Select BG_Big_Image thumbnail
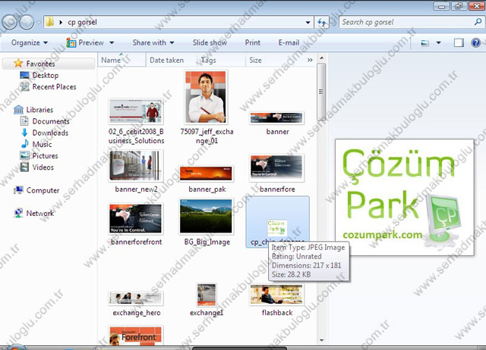This screenshot has height=350, width=486. tap(206, 216)
